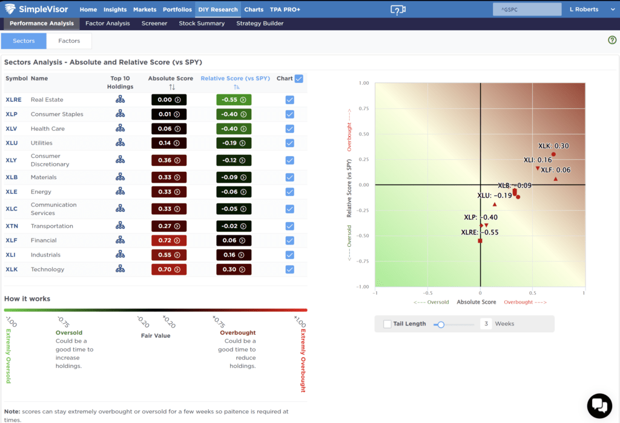620x423 pixels.
Task: Expand the Real Estate relative score -0.55
Action: point(234,100)
